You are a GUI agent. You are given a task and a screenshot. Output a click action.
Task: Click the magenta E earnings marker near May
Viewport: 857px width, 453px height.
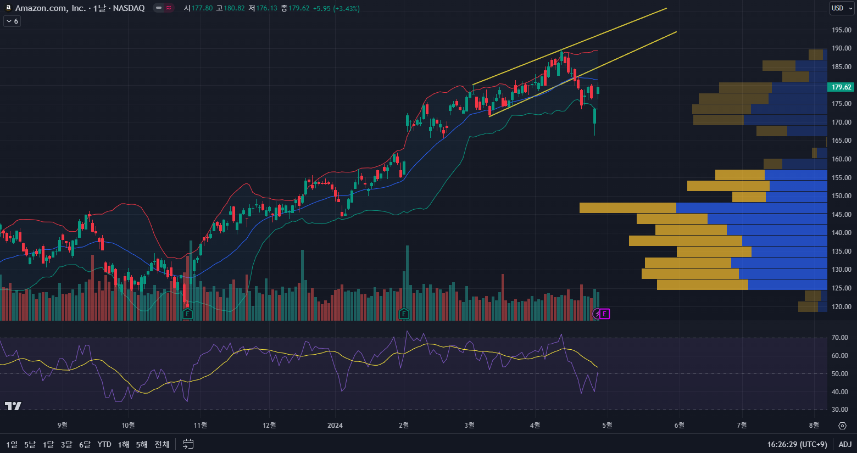point(604,314)
